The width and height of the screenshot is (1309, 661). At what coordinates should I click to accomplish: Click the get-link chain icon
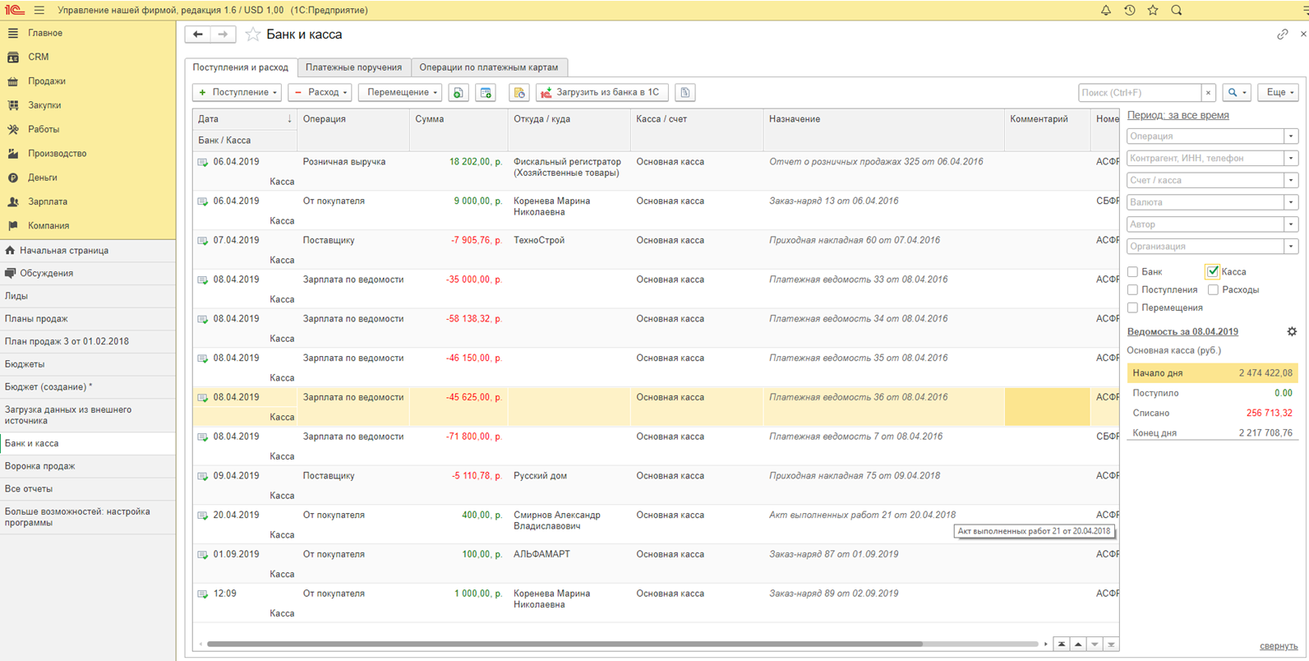pyautogui.click(x=1282, y=35)
